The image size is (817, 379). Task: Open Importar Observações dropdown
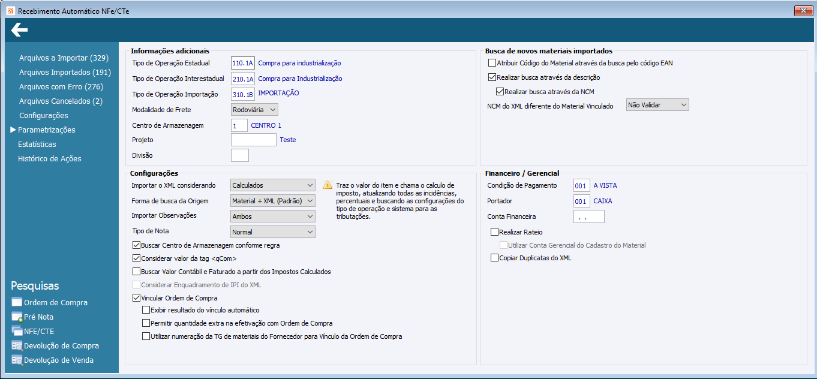(273, 216)
